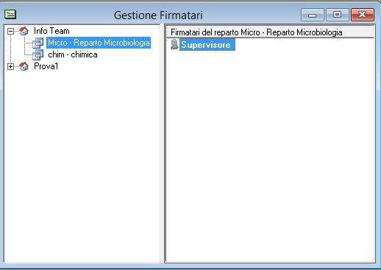Maximize the Gestione Firmatari window

click(338, 15)
